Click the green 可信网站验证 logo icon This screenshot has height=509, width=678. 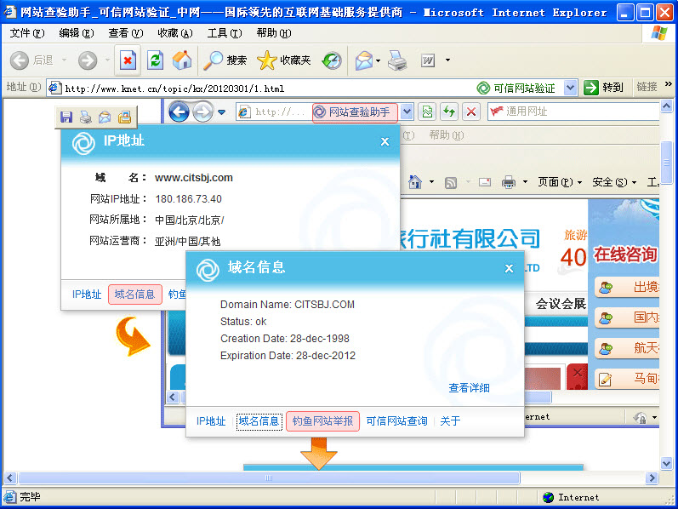[x=483, y=88]
